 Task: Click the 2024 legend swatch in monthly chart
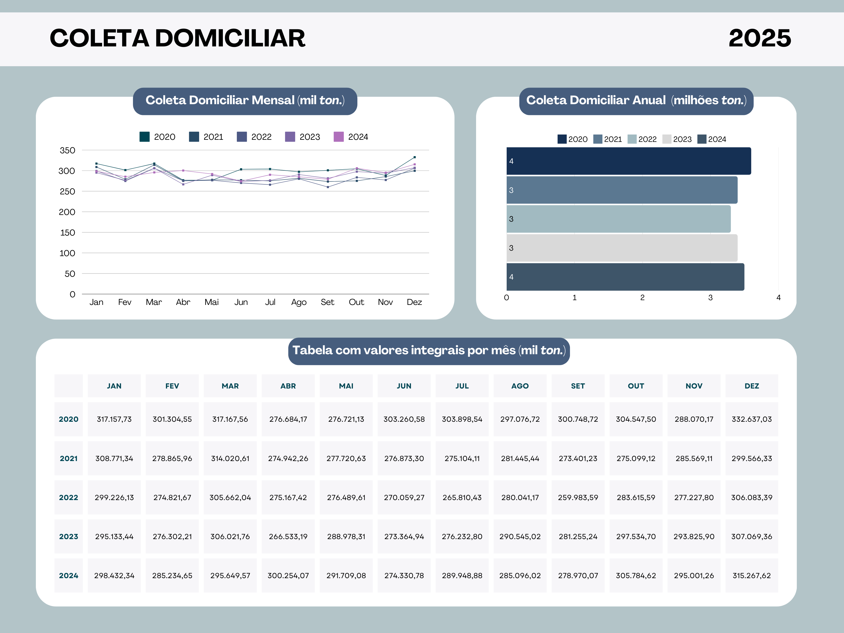click(x=338, y=137)
